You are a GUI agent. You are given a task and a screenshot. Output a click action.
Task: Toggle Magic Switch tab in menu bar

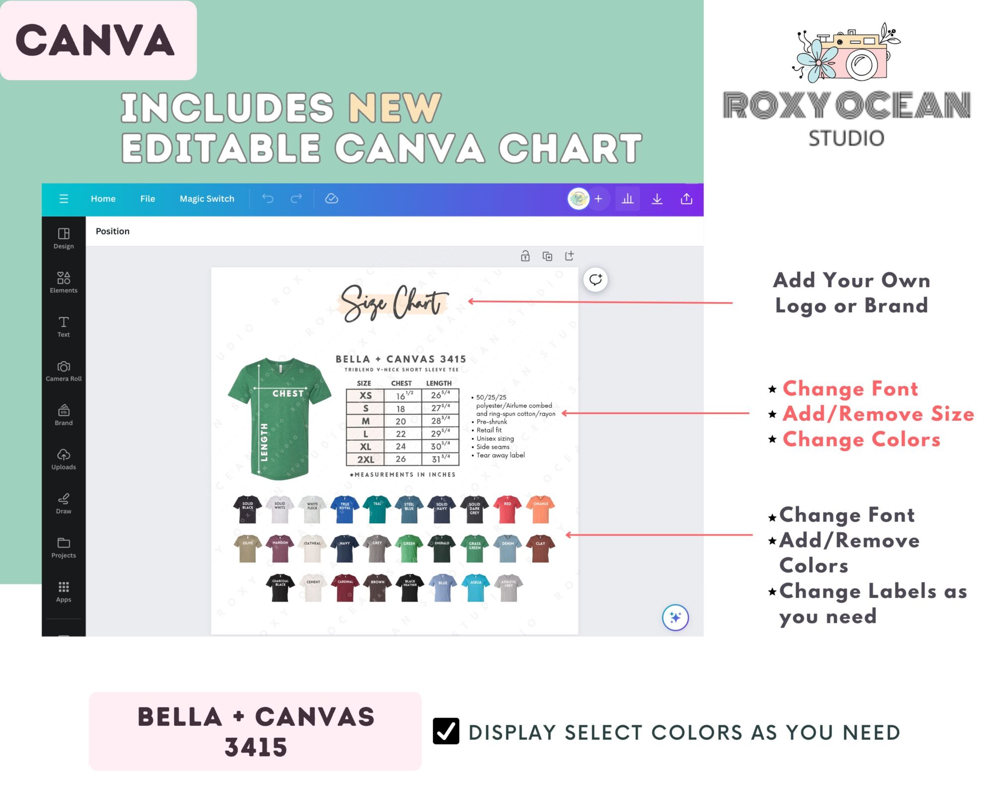tap(209, 198)
